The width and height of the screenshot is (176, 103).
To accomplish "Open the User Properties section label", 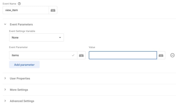I will [x=20, y=79].
